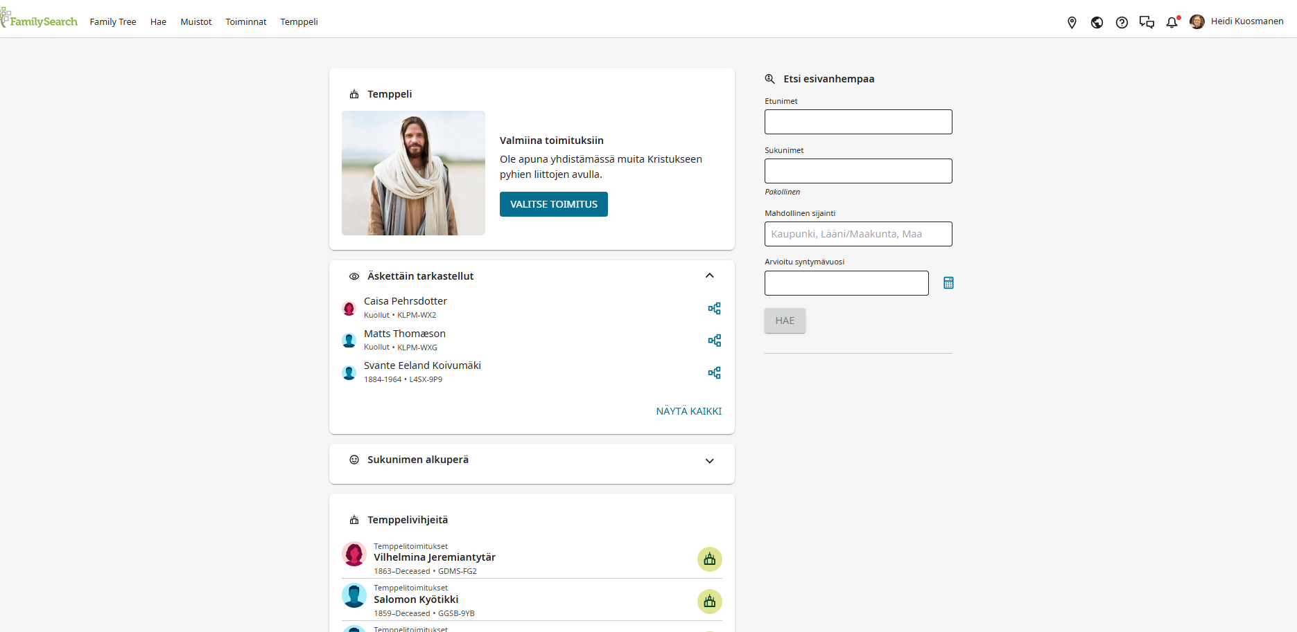Open the chat messages icon
1297x632 pixels.
click(x=1147, y=22)
